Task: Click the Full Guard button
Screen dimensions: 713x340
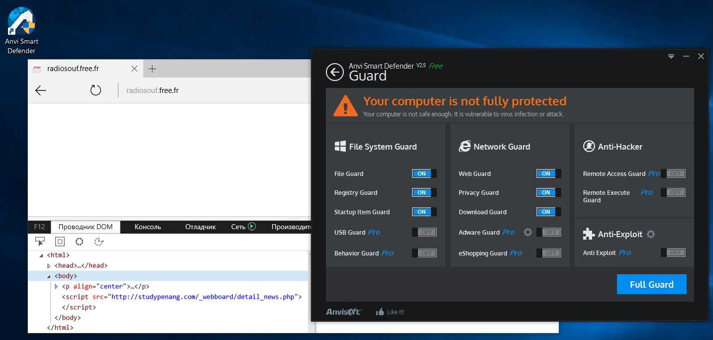Action: [652, 284]
